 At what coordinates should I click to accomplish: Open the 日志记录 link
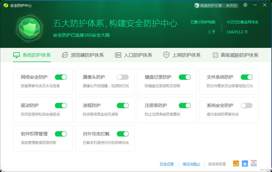[167, 164]
